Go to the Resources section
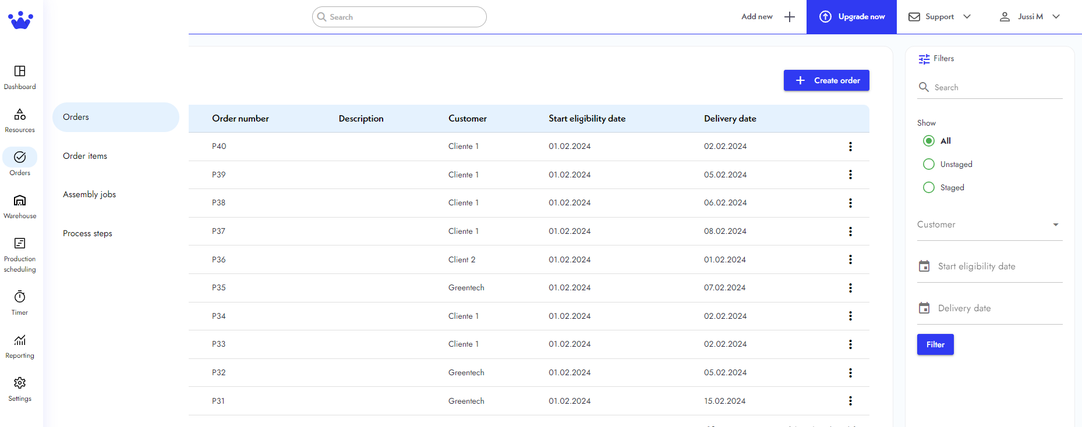The width and height of the screenshot is (1082, 427). (20, 120)
